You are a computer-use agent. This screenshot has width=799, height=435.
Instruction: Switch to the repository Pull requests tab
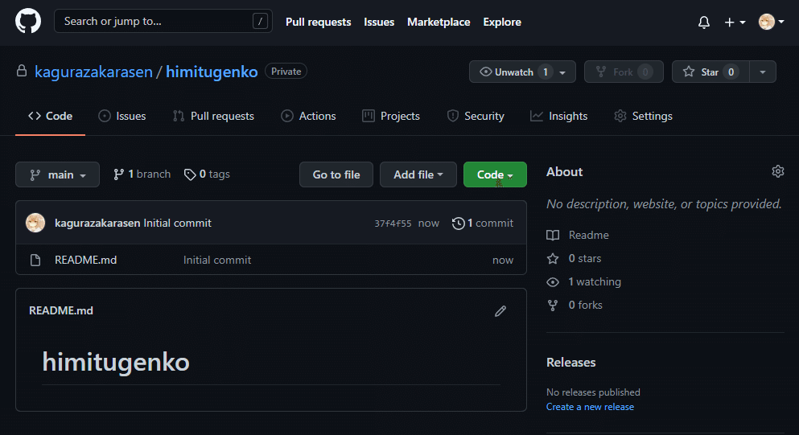point(213,116)
